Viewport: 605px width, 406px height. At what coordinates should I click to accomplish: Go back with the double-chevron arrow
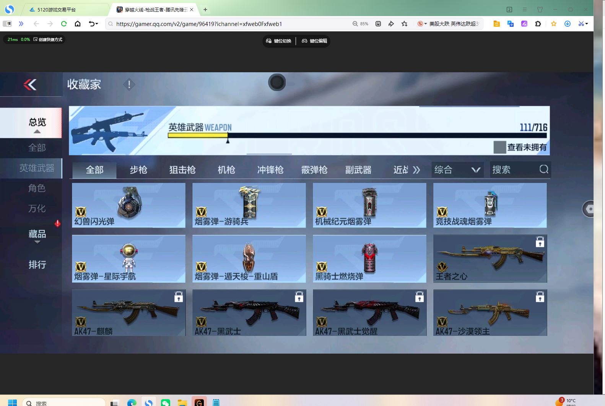coord(30,84)
